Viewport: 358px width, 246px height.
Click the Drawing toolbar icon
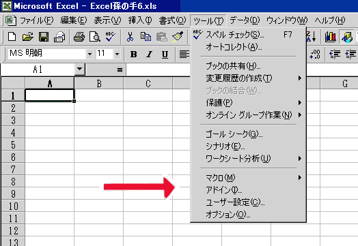click(347, 37)
